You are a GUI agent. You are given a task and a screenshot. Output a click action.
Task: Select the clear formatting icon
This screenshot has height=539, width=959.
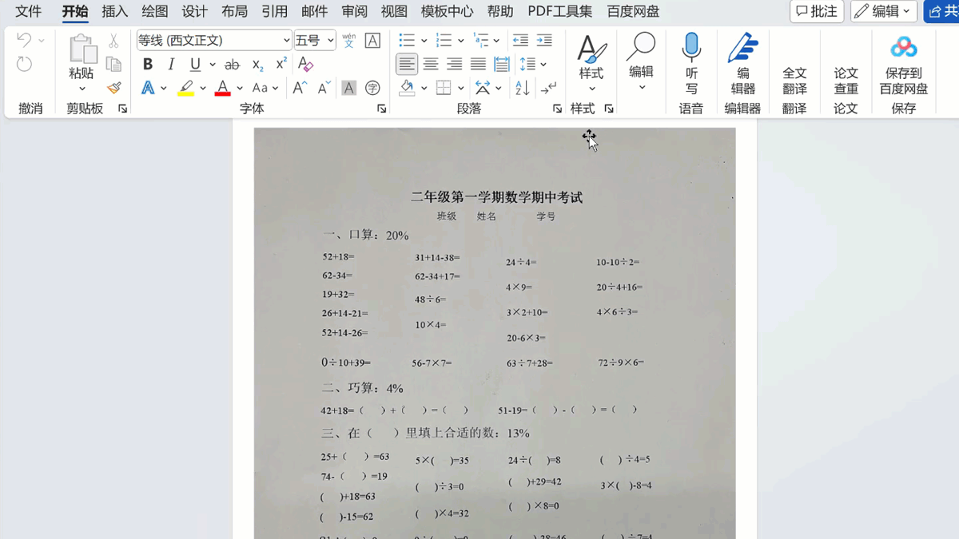coord(306,65)
